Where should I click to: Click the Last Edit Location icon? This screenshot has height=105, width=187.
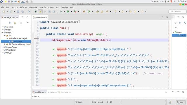(130, 11)
